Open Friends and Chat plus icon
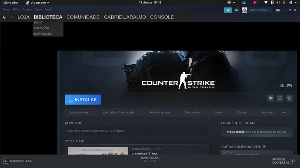Screen dimensions: 300x168 pos(292,161)
